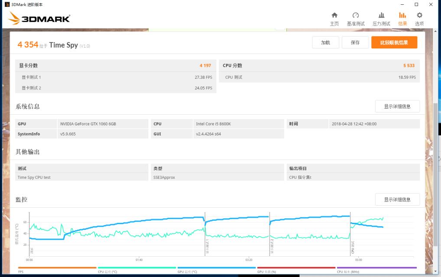Toggle the orange FPS legend bar
This screenshot has width=441, height=277.
coord(57,268)
